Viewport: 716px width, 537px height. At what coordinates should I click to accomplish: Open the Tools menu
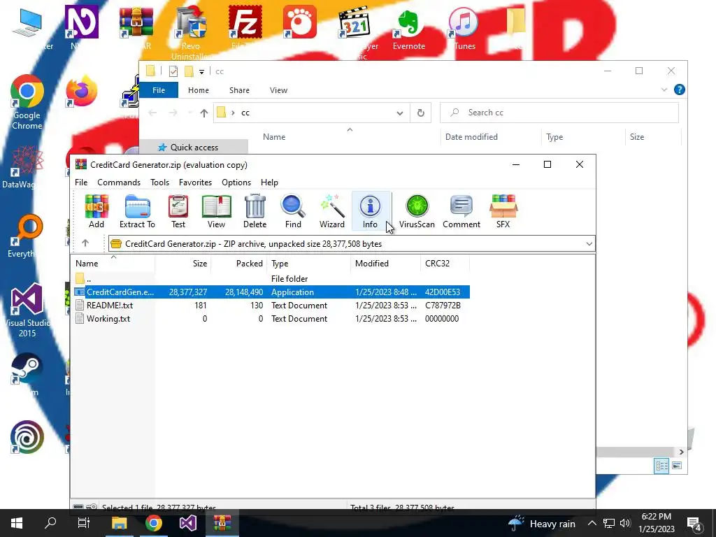[x=160, y=182]
